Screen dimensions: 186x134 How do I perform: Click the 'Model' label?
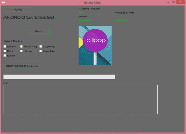point(83,16)
